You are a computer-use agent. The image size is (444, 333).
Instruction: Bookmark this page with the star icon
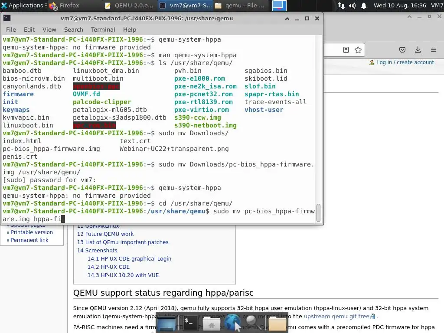[358, 50]
